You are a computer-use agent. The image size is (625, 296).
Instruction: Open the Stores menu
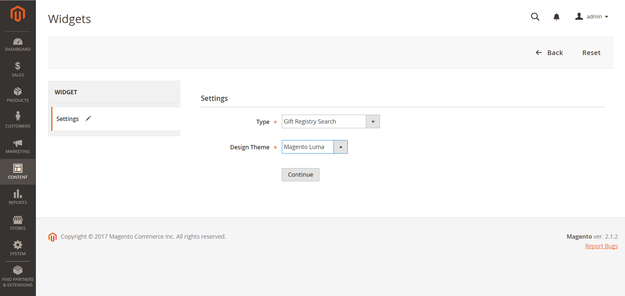pos(18,223)
